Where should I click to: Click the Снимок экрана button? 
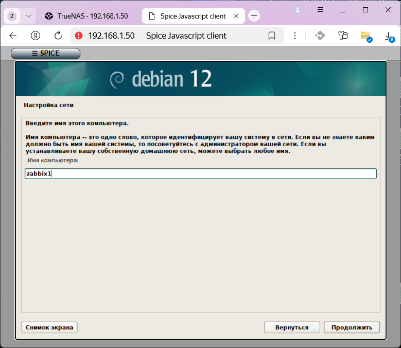point(49,327)
